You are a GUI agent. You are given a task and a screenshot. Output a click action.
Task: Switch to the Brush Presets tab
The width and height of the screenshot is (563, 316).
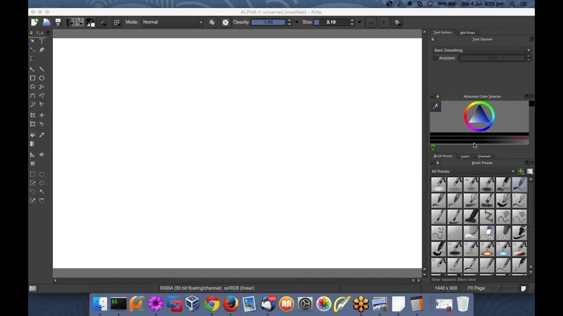click(x=443, y=156)
